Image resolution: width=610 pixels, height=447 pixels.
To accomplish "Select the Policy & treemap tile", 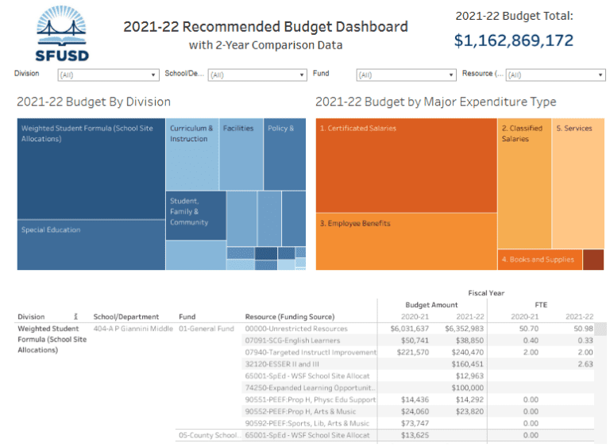I will tap(285, 154).
